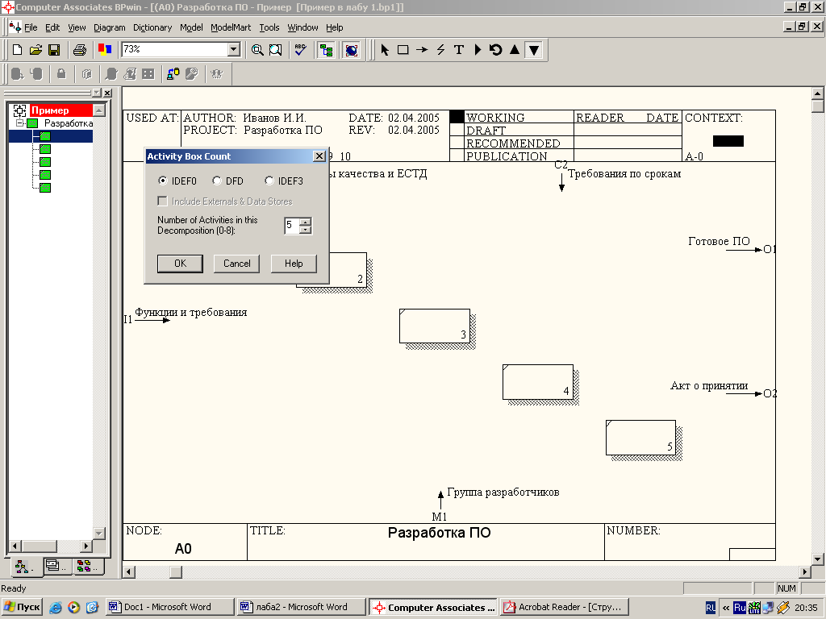Open the Diagram menu
The width and height of the screenshot is (826, 619).
pyautogui.click(x=109, y=27)
